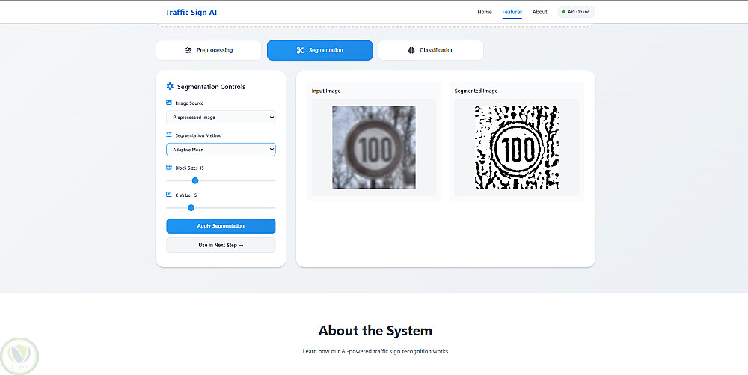This screenshot has width=748, height=375.
Task: Click the chart icon next to C Value
Action: point(169,195)
